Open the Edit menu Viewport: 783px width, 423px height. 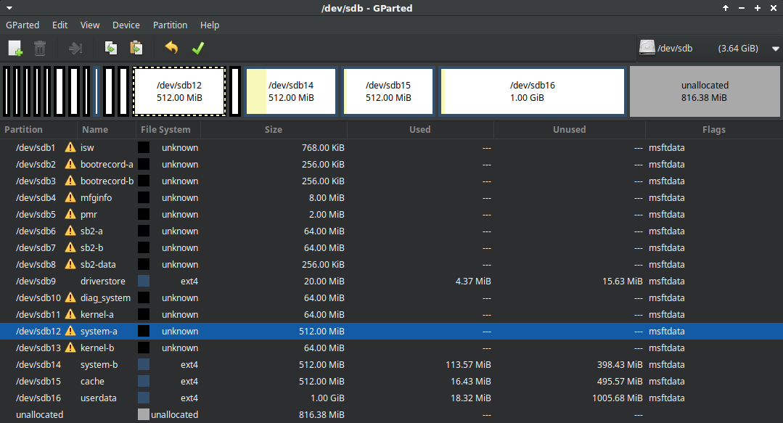(x=60, y=25)
